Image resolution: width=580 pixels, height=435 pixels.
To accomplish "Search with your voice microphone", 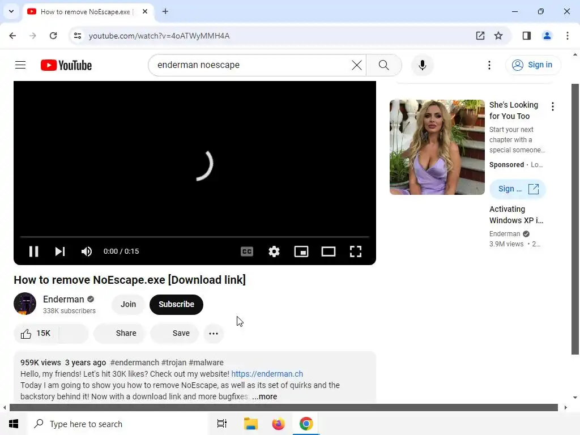I will pos(422,65).
